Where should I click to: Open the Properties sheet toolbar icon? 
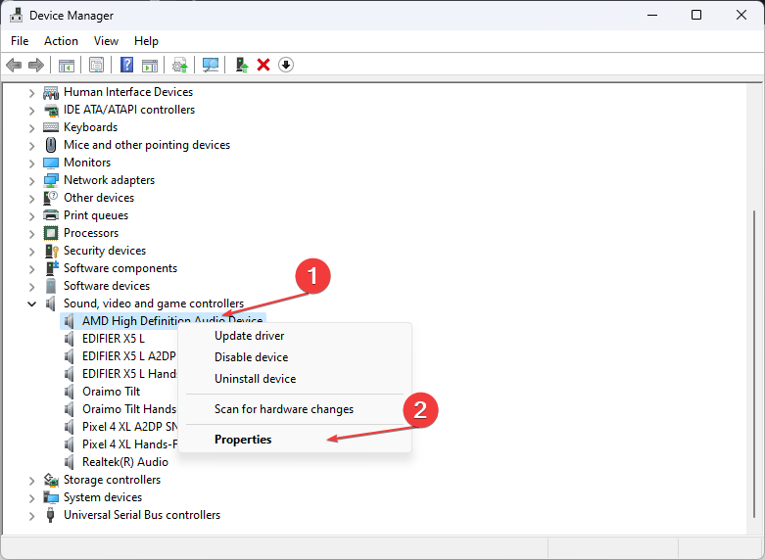pyautogui.click(x=97, y=65)
